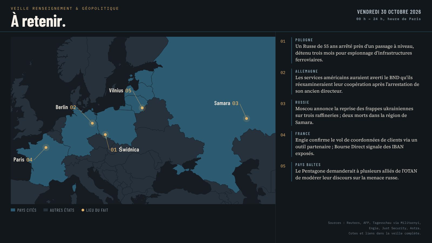Click the 'PAYS BALTES' heading in the list
The width and height of the screenshot is (432, 243).
pos(308,165)
